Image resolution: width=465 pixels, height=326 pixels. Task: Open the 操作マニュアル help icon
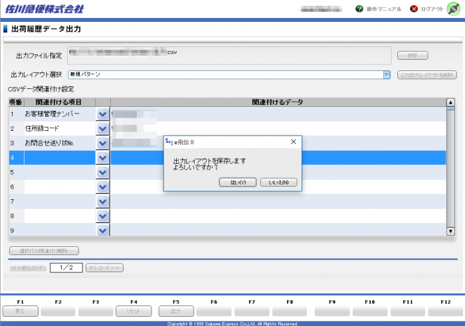359,9
